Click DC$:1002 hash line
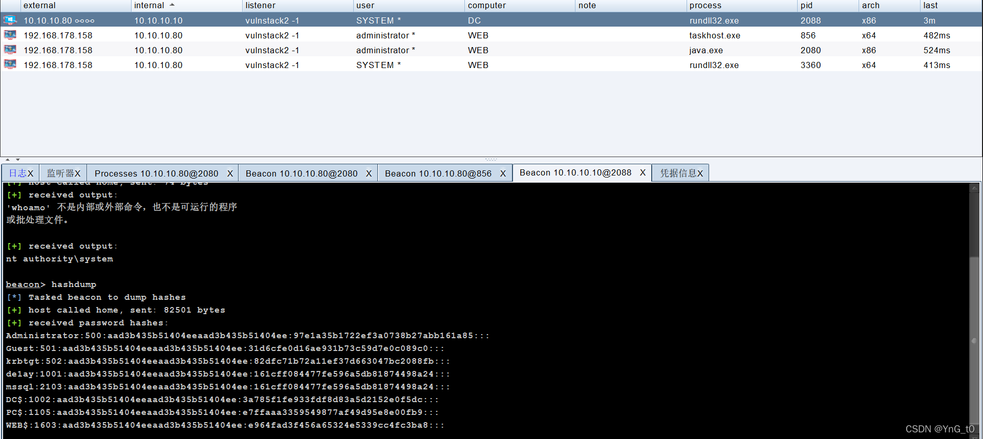This screenshot has width=983, height=439. click(223, 400)
